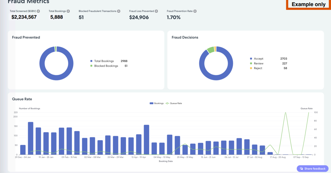Image resolution: width=331 pixels, height=173 pixels.
Task: Click info icon beside Fraud Prevention Rate
Action: tap(195, 11)
